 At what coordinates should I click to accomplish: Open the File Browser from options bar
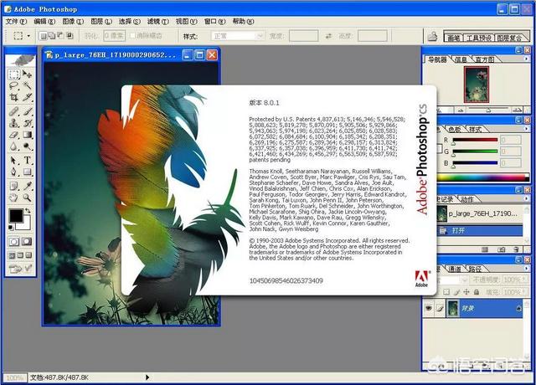(x=432, y=35)
